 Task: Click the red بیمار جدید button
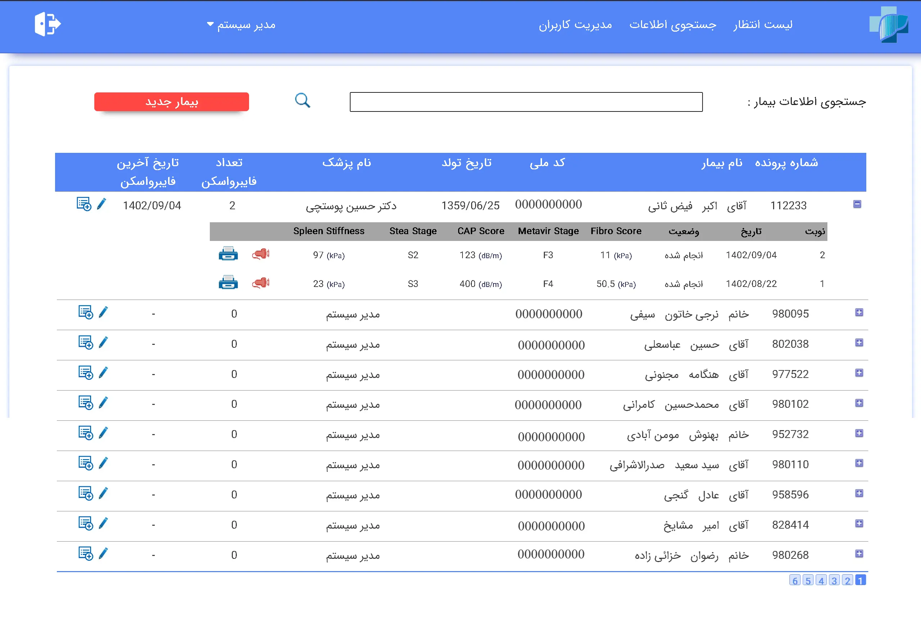tap(171, 102)
